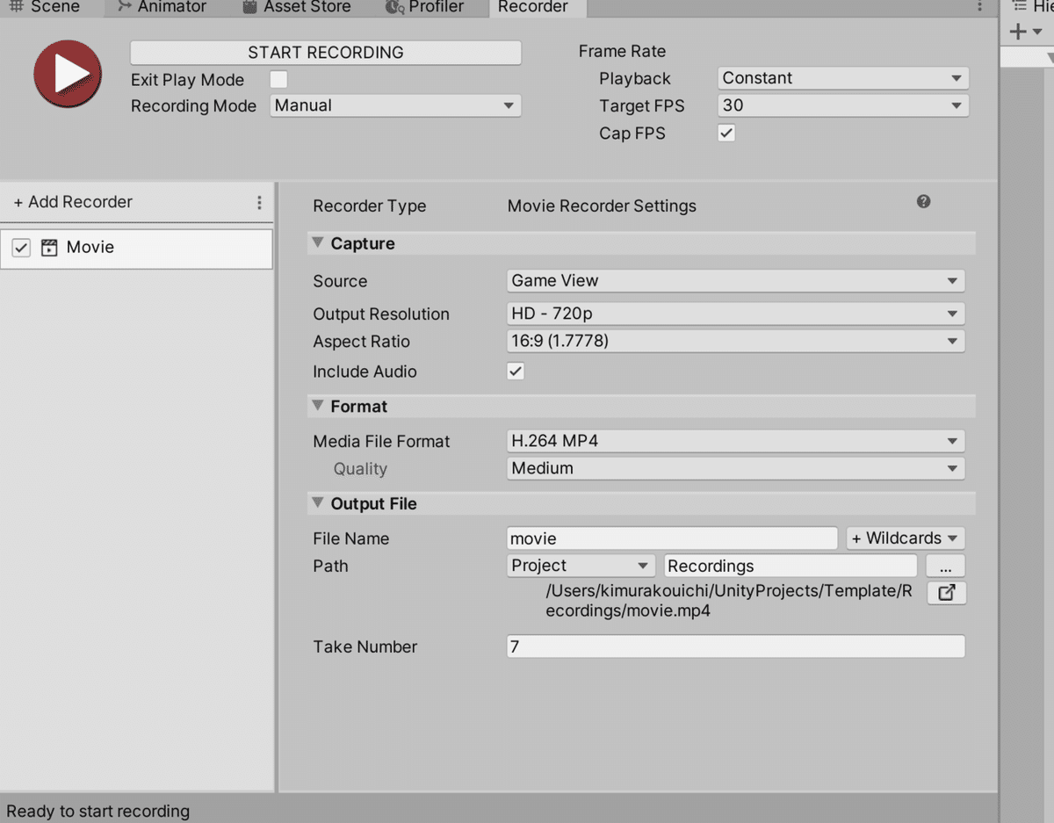
Task: Open the Path Project dropdown
Action: 581,566
